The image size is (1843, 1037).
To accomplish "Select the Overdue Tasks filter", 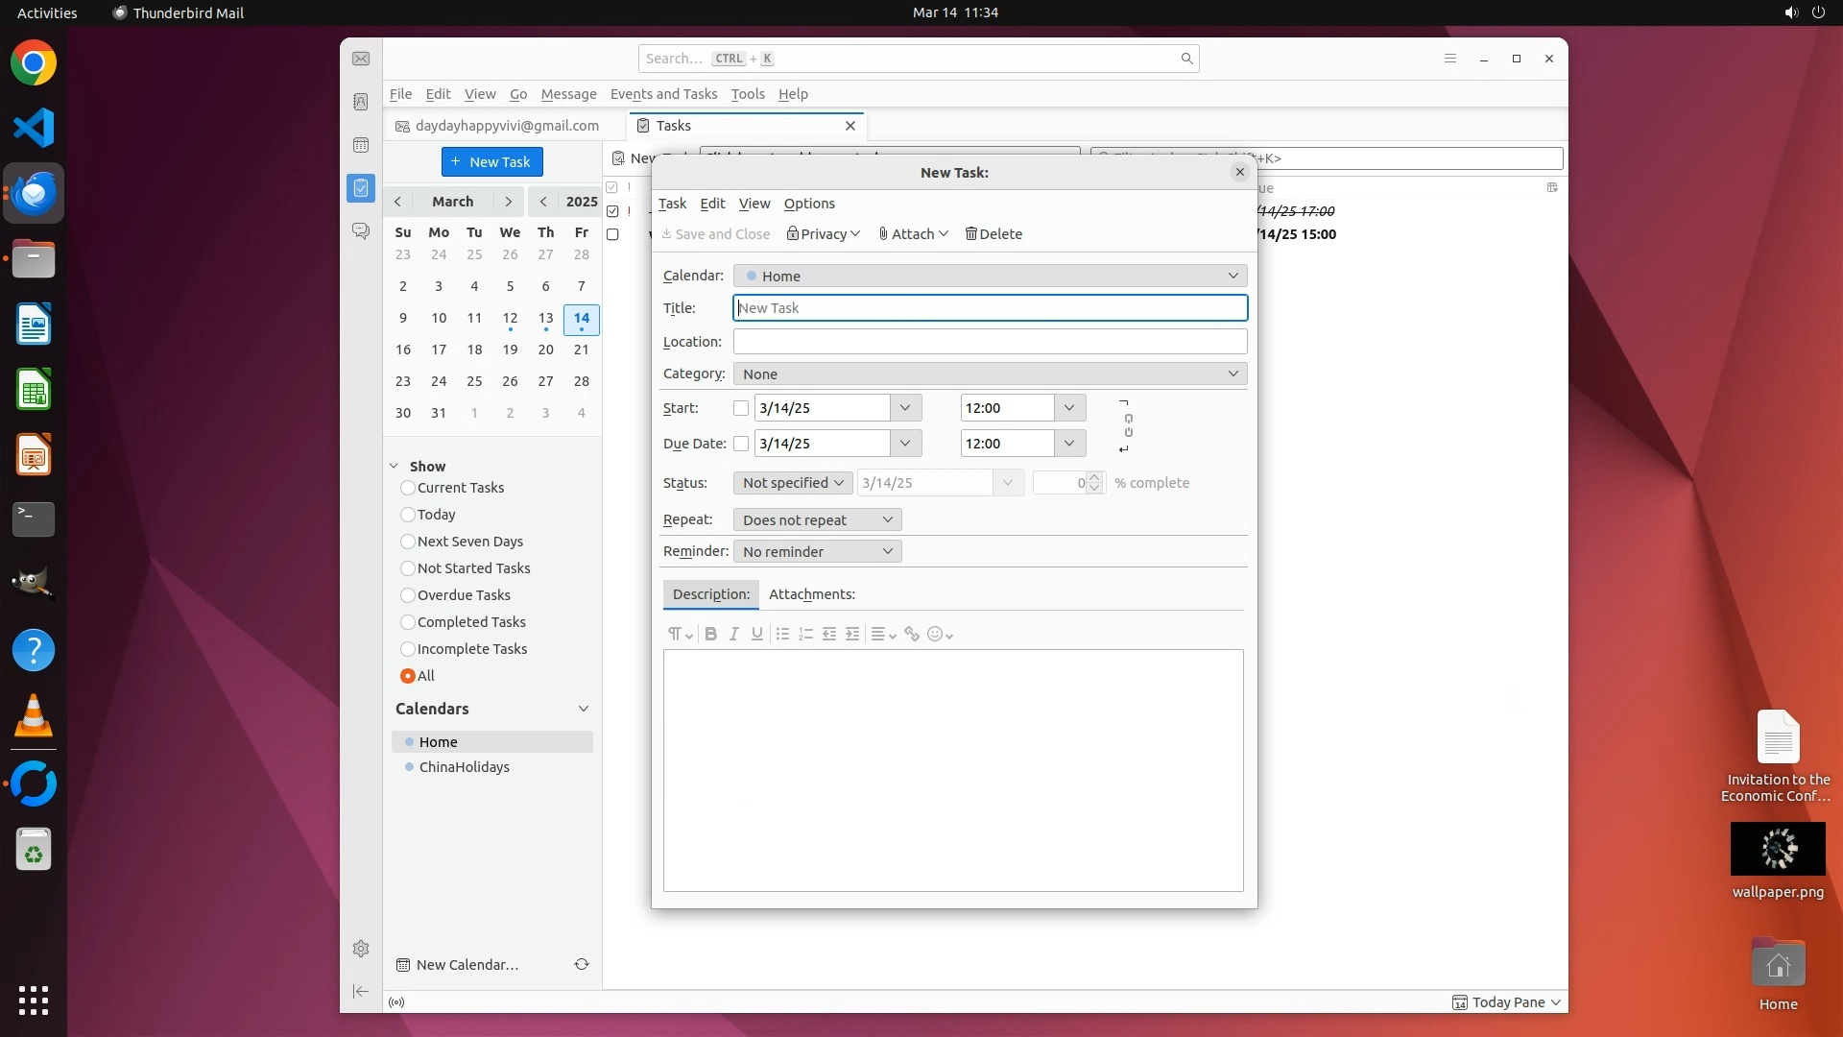I will [x=408, y=595].
